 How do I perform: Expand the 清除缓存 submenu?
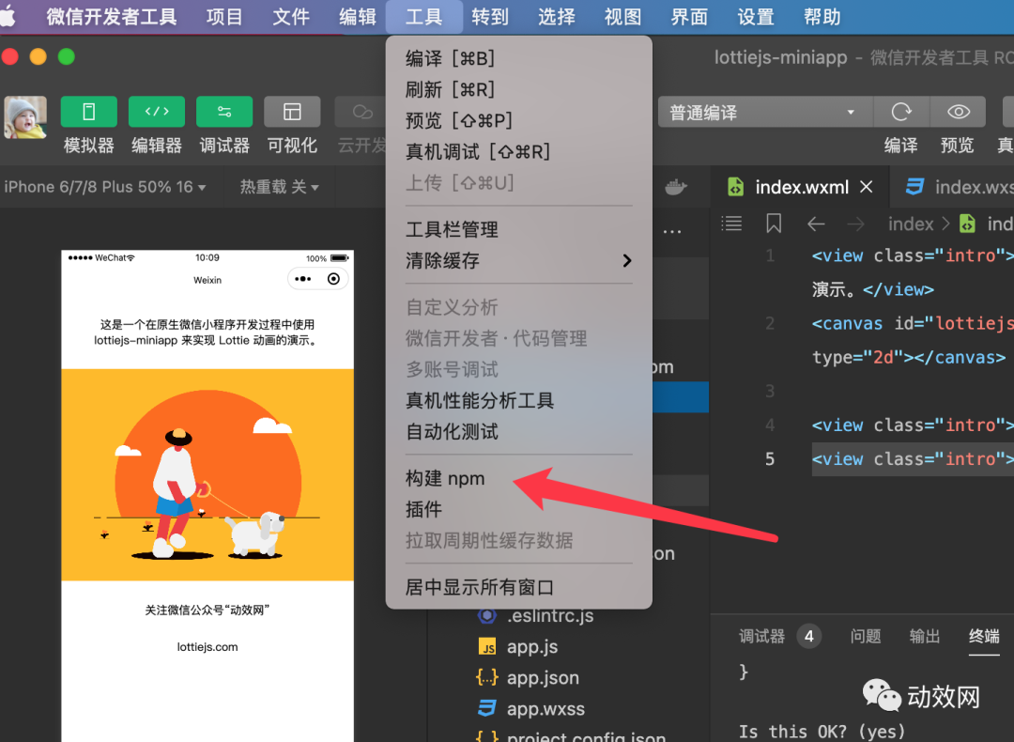coord(518,261)
